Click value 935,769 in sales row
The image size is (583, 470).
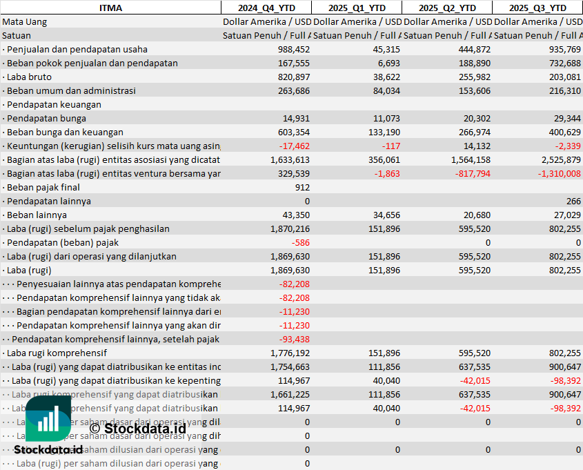click(565, 50)
